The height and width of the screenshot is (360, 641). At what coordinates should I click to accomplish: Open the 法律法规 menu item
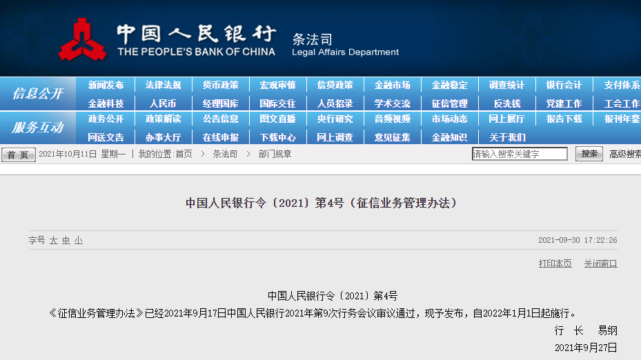(x=163, y=85)
